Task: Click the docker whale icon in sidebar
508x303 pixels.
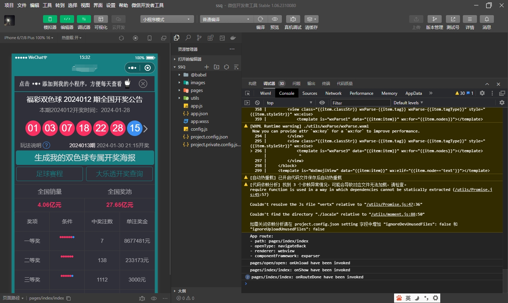Action: tap(233, 38)
